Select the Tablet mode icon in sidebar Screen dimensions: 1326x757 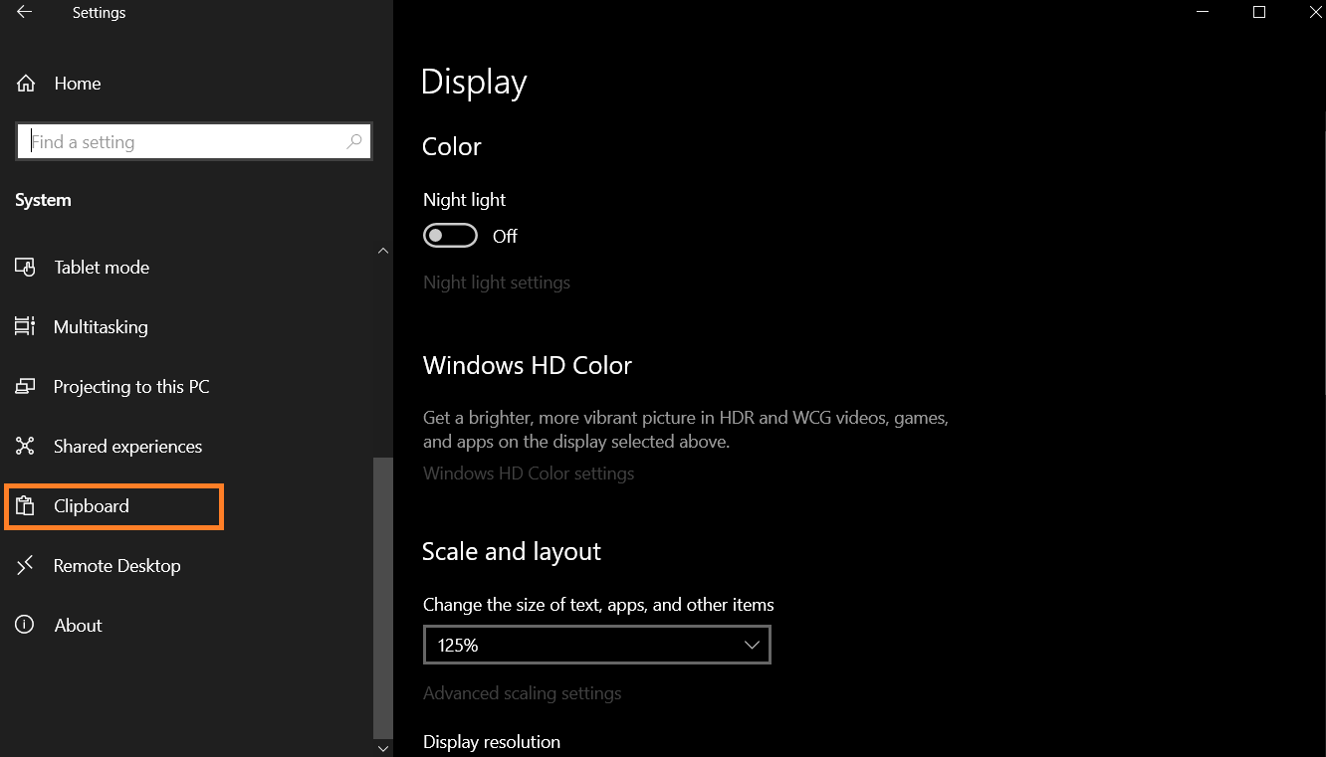[x=25, y=267]
